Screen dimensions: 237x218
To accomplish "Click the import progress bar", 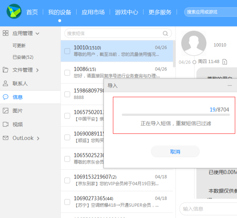I will 176,115.
